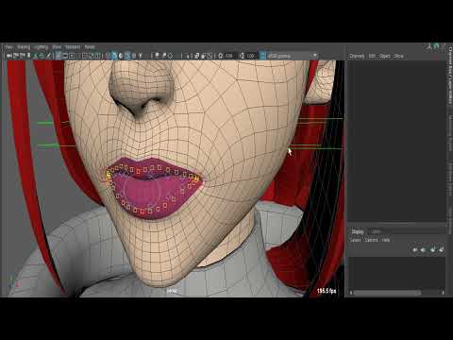Image resolution: width=453 pixels, height=340 pixels.
Task: Click the Select Camera icon
Action: (9, 56)
